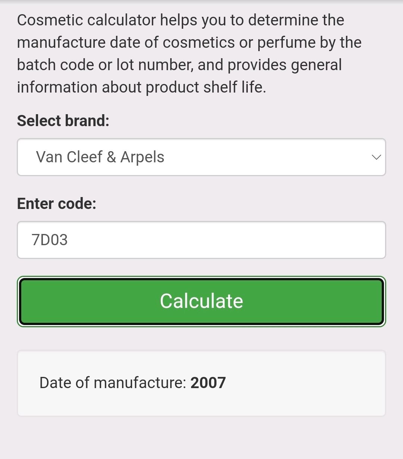
Task: Click the manufacture date result box
Action: click(201, 383)
